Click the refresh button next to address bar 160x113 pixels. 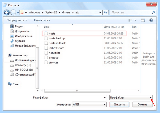coord(105,12)
